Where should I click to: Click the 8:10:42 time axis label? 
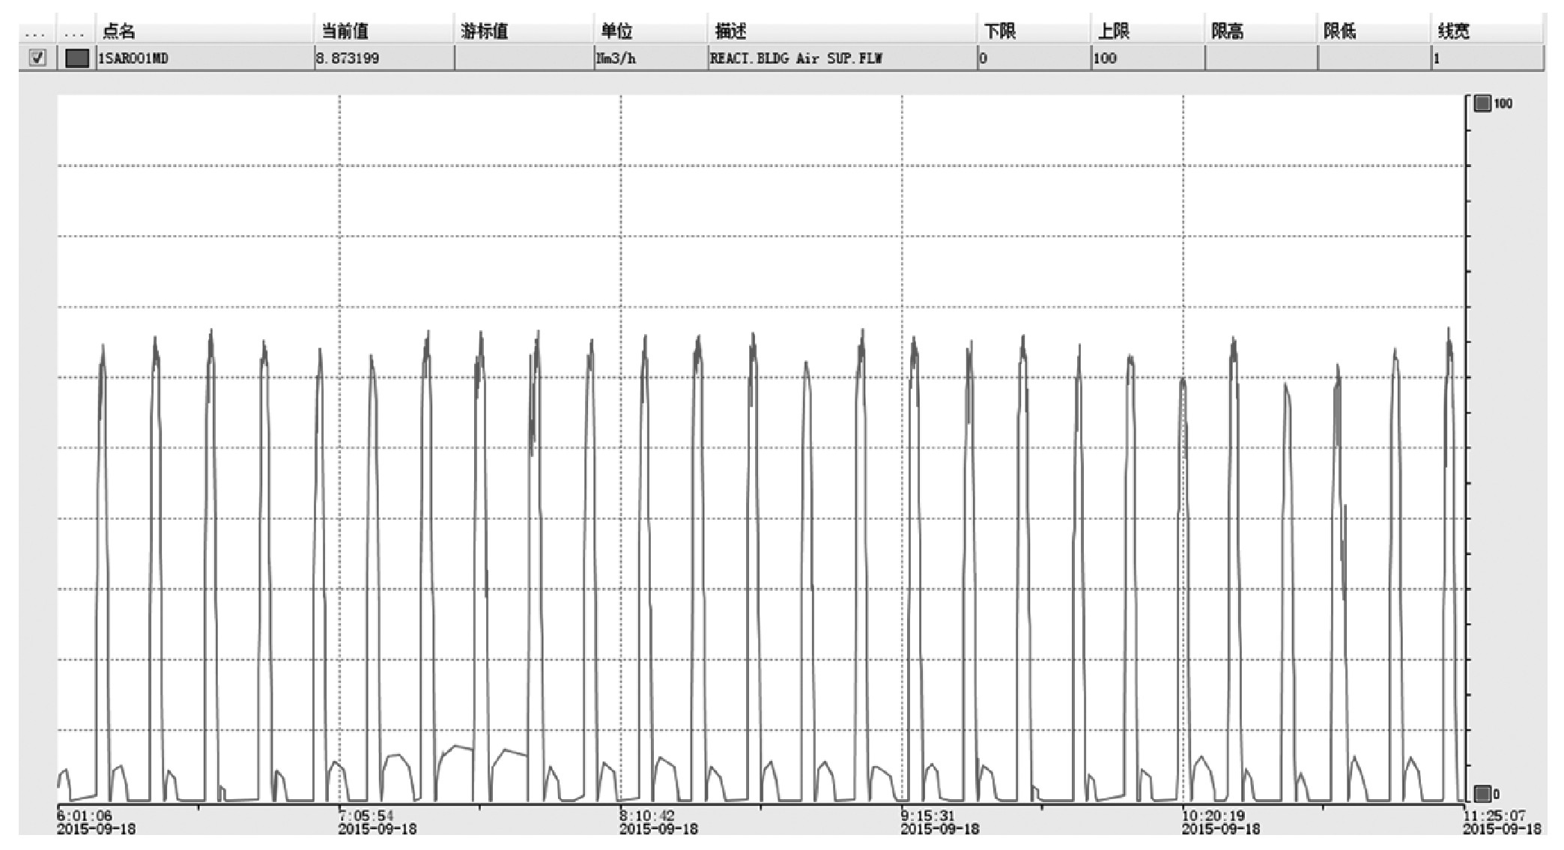click(647, 816)
